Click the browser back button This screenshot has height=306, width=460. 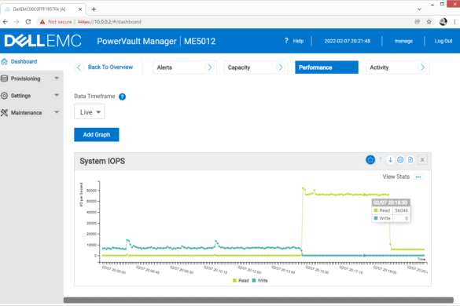point(6,22)
